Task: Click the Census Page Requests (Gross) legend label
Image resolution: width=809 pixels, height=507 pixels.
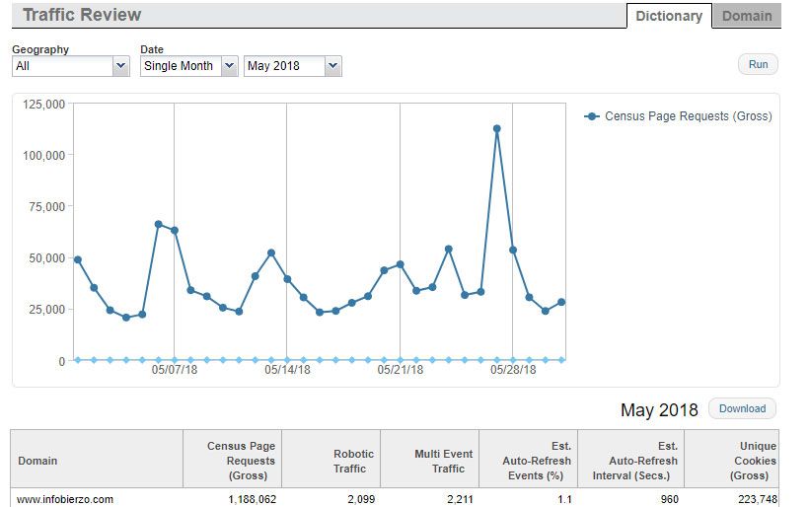Action: (688, 116)
